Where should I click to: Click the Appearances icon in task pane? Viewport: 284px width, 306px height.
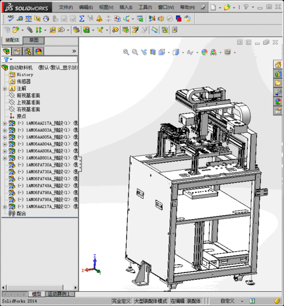278,101
